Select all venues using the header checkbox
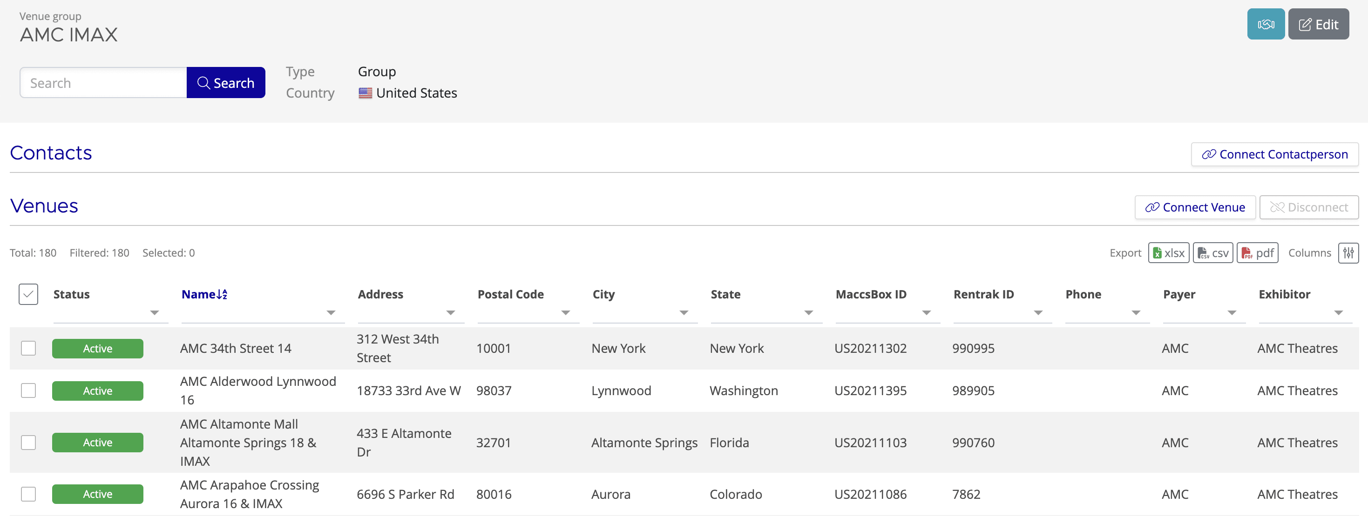This screenshot has width=1368, height=516. [x=28, y=294]
